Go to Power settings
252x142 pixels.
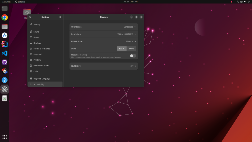click(x=45, y=37)
